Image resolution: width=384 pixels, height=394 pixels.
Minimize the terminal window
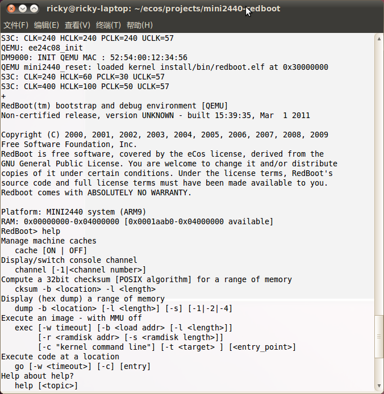tap(23, 9)
